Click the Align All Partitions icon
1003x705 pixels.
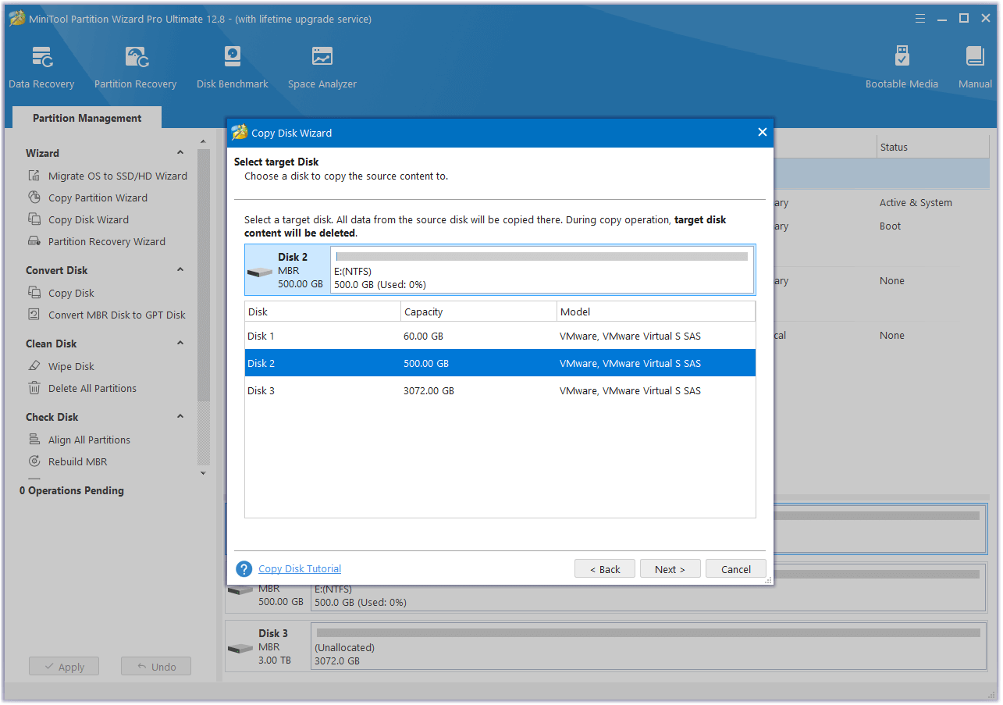coord(34,440)
